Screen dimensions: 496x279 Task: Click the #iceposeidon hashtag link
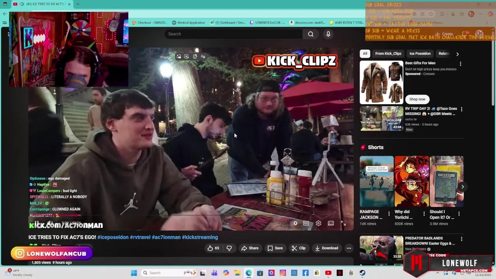point(113,237)
